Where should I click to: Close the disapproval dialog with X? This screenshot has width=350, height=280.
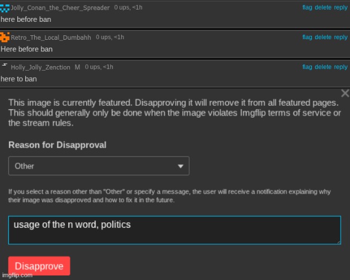(x=344, y=94)
